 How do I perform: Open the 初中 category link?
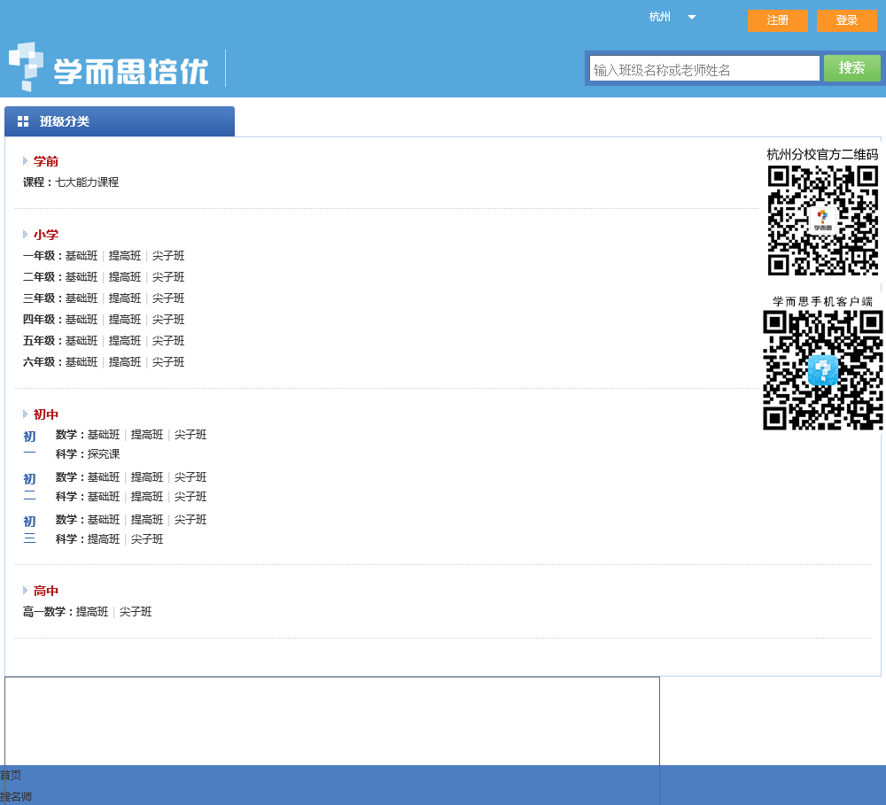click(x=46, y=414)
